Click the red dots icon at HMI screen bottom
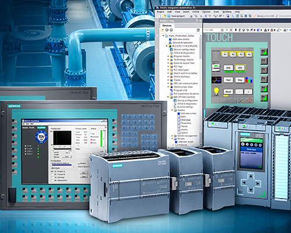This screenshot has height=233, width=291. 249,100
